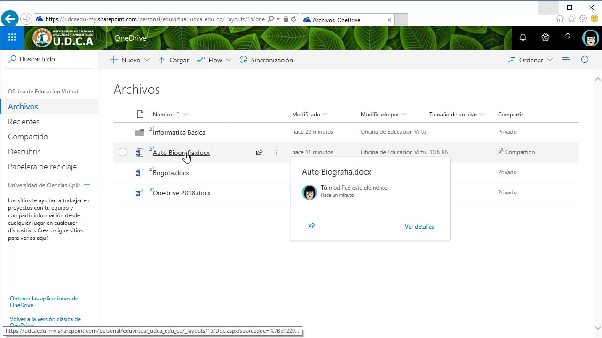Open the Onedrive 2018.docx file
Image resolution: width=602 pixels, height=338 pixels.
(182, 193)
